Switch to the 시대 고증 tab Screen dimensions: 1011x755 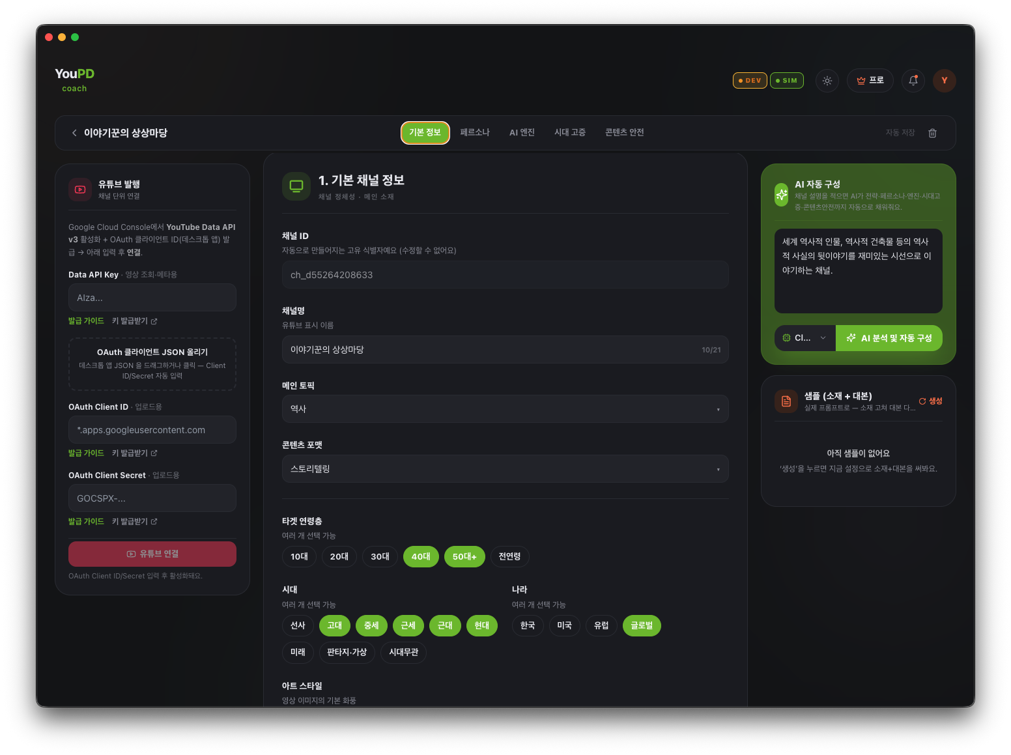(569, 133)
